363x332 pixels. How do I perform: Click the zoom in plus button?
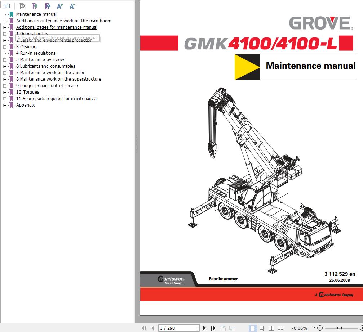point(361,328)
